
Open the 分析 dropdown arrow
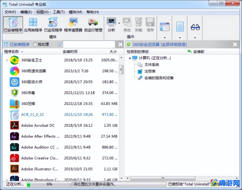119,23
